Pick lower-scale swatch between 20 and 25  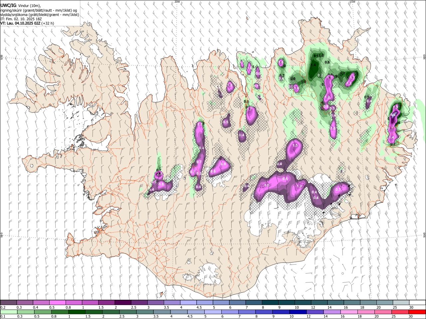tap(383, 312)
